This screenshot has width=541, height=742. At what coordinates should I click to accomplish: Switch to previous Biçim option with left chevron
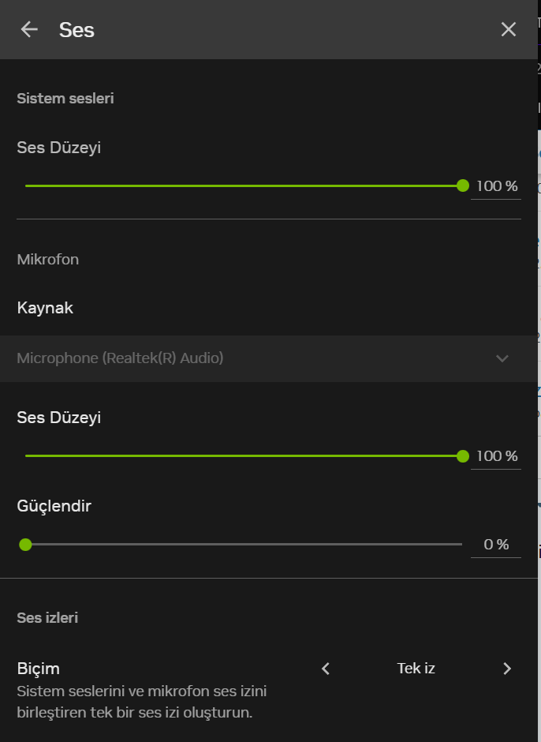(326, 669)
